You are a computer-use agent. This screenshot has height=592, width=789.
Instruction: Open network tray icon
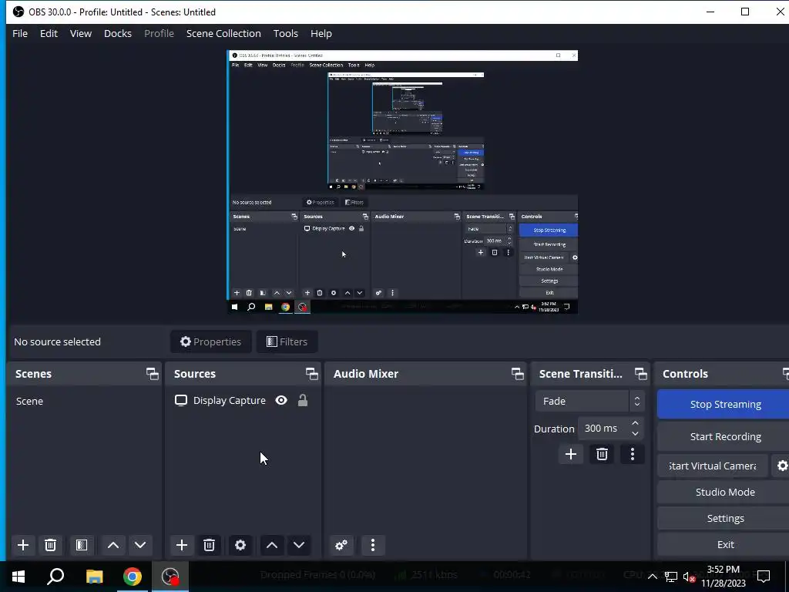[671, 577]
